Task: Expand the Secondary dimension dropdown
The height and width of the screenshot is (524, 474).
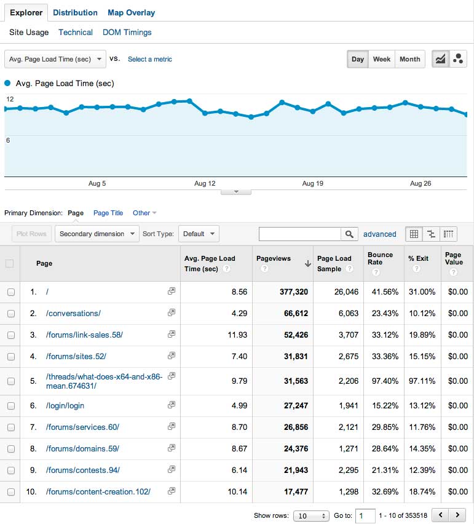Action: (97, 234)
